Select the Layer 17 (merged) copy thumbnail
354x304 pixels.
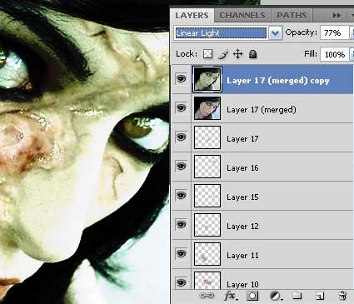pyautogui.click(x=207, y=79)
